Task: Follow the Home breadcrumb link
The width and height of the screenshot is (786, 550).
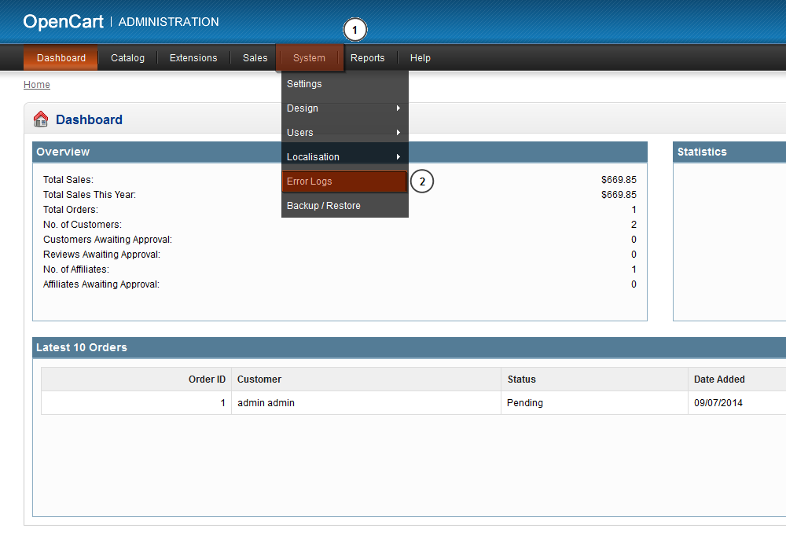Action: click(37, 84)
